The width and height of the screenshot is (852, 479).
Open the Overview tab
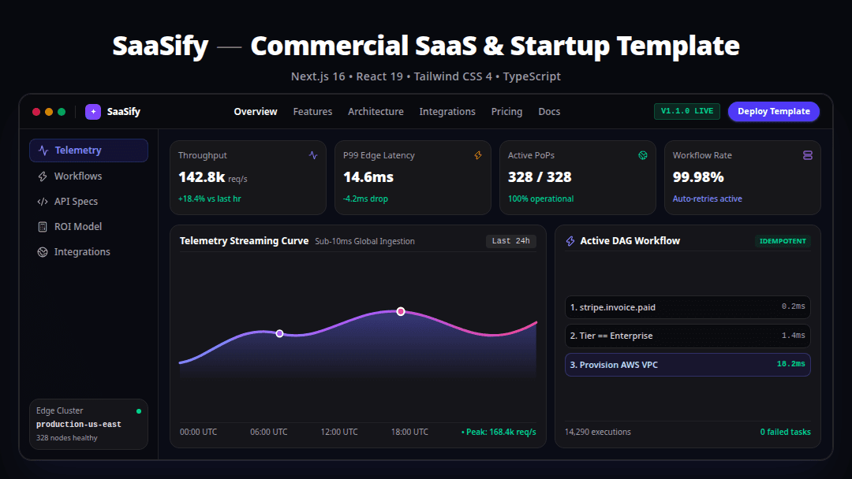click(x=256, y=111)
